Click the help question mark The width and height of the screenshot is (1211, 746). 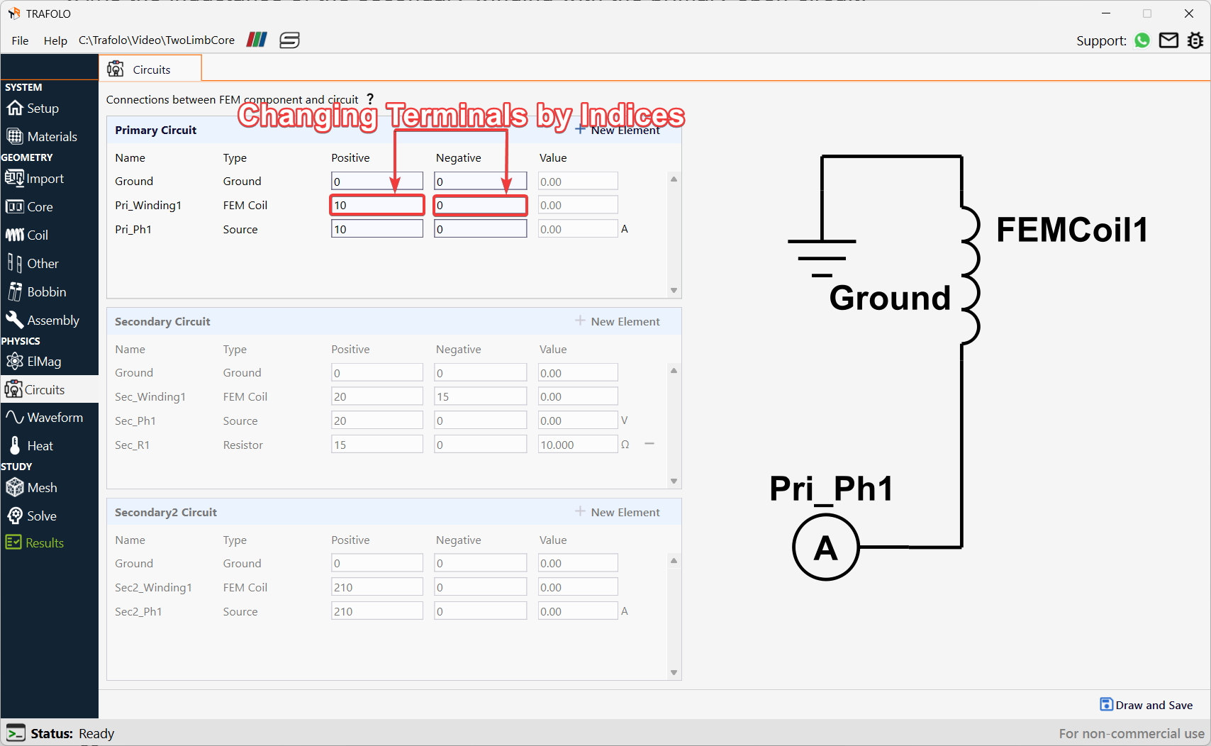pos(370,99)
